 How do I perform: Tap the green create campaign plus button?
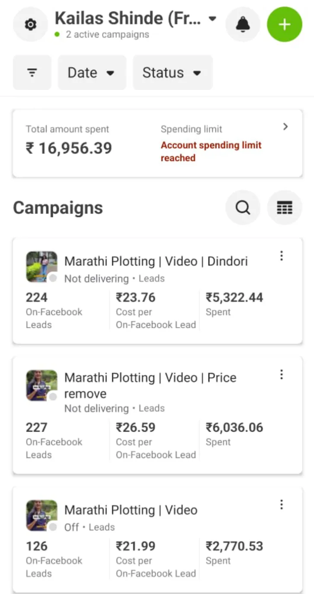pos(284,25)
